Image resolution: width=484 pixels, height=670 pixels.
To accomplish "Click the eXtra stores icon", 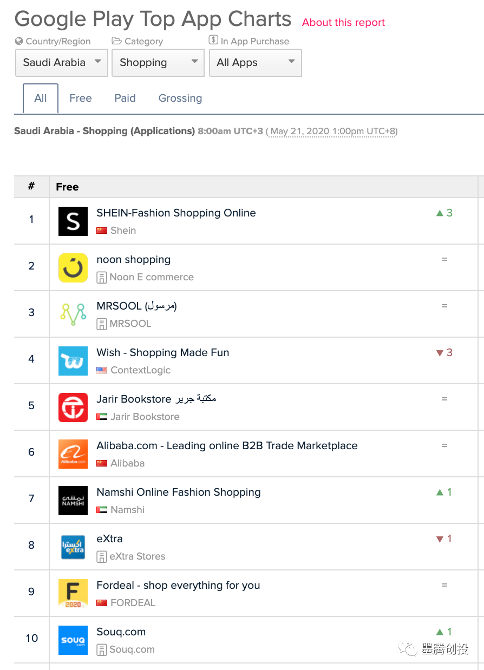I will 73,547.
